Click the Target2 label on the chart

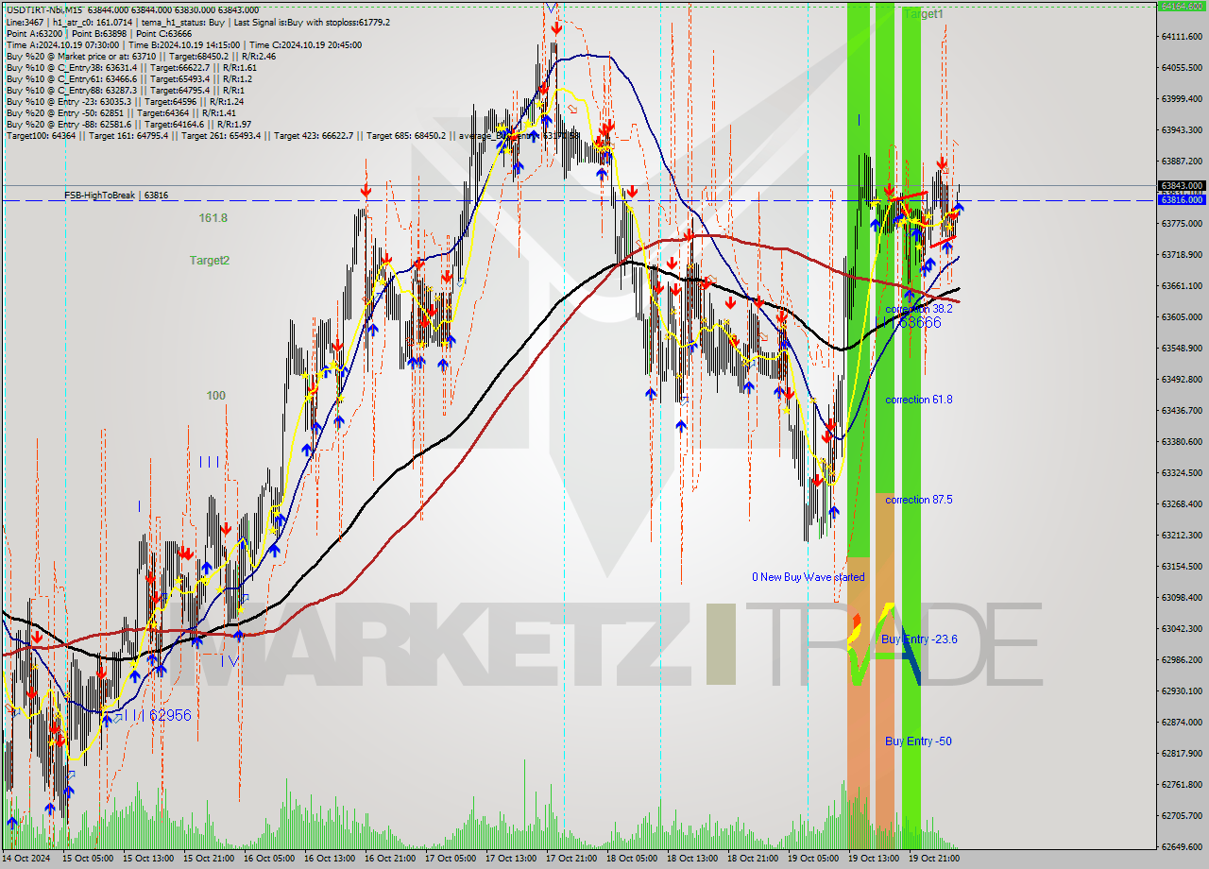(x=209, y=260)
